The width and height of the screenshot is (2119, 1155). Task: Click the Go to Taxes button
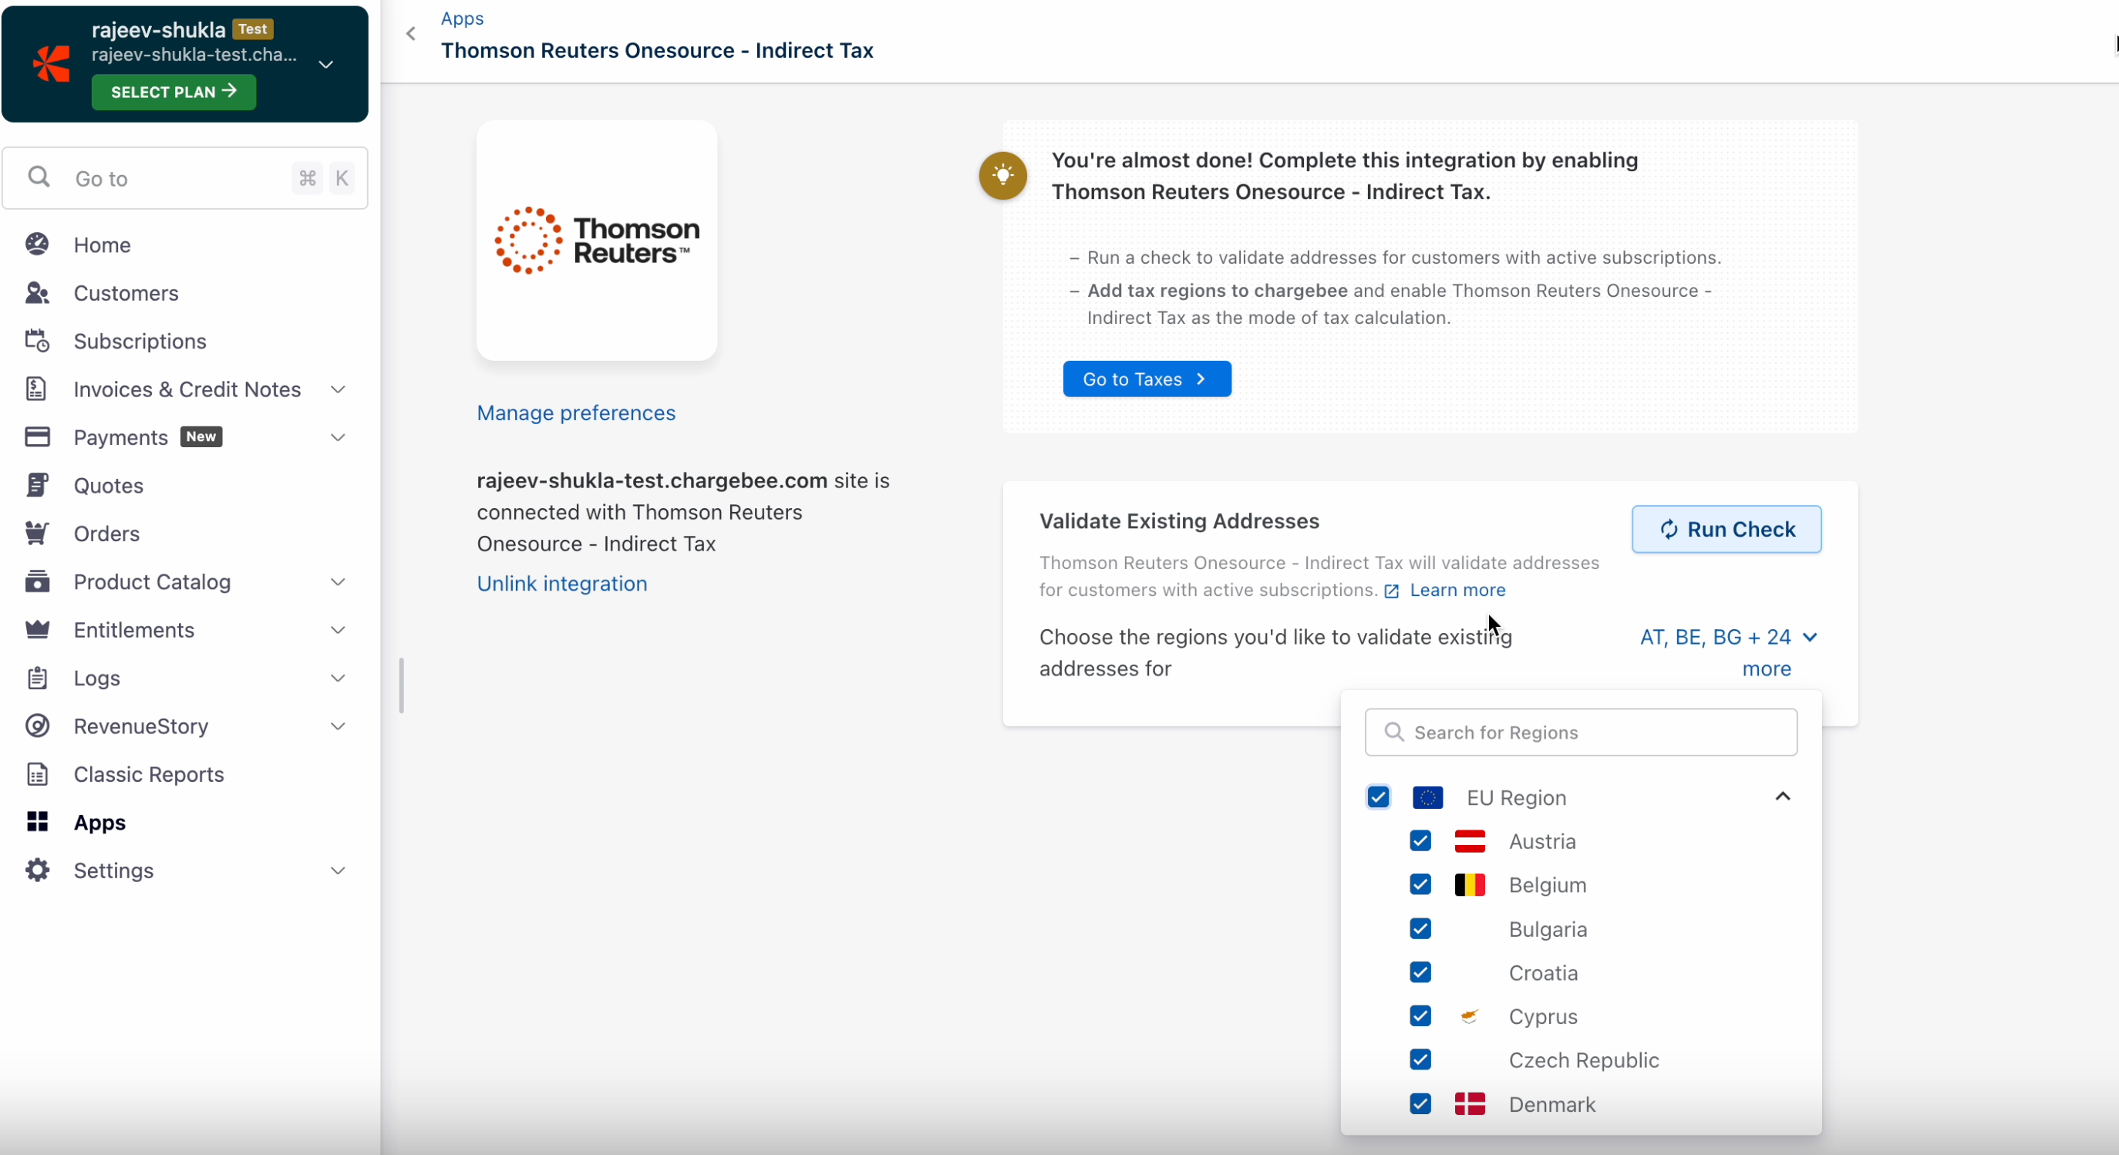point(1147,379)
